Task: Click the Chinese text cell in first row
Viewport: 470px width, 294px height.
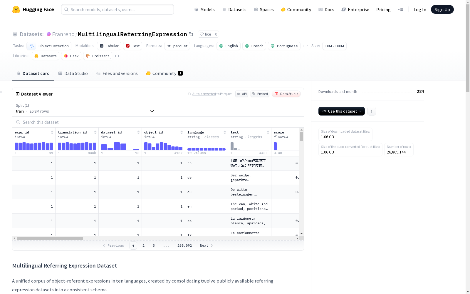Action: pyautogui.click(x=250, y=163)
